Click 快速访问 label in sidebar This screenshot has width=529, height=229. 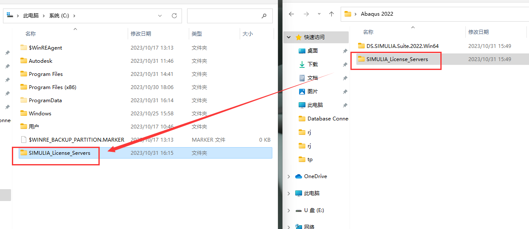(314, 37)
